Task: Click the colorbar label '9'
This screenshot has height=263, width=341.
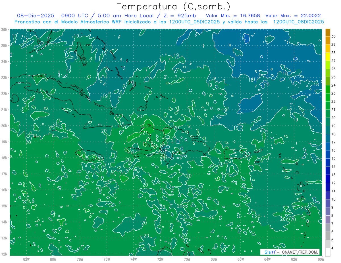Action: point(333,207)
